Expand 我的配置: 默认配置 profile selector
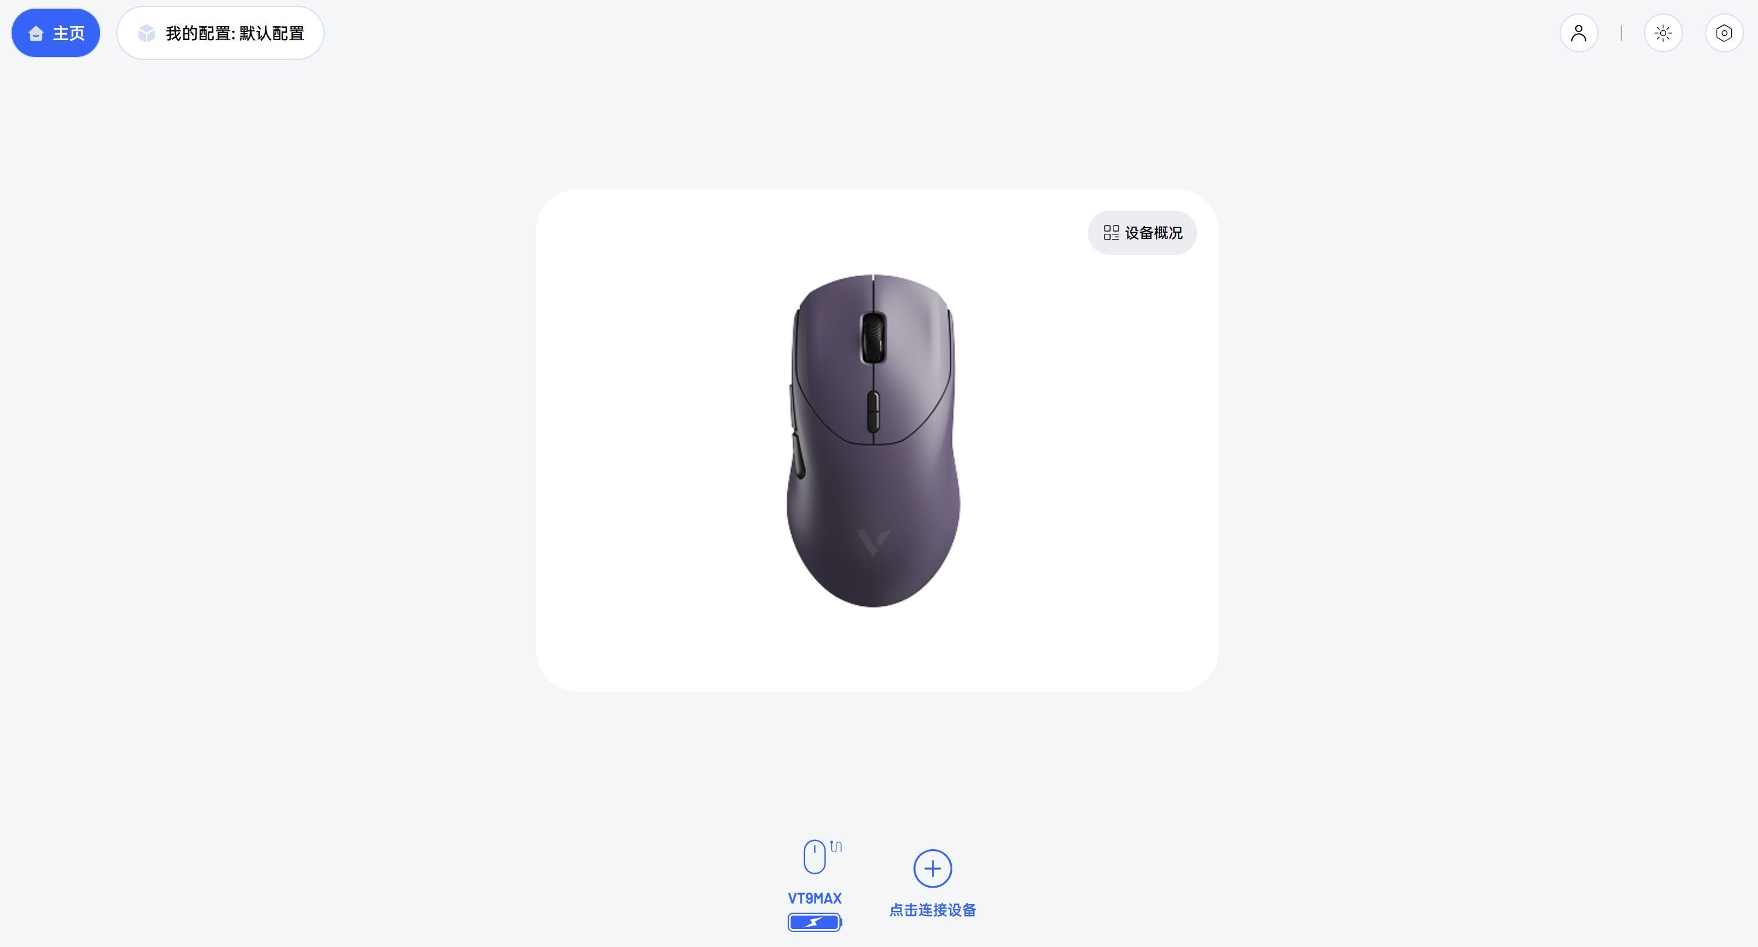Image resolution: width=1758 pixels, height=947 pixels. (220, 33)
